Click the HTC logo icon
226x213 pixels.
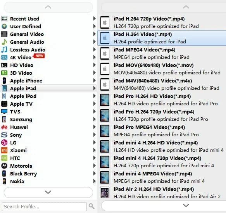point(4,158)
